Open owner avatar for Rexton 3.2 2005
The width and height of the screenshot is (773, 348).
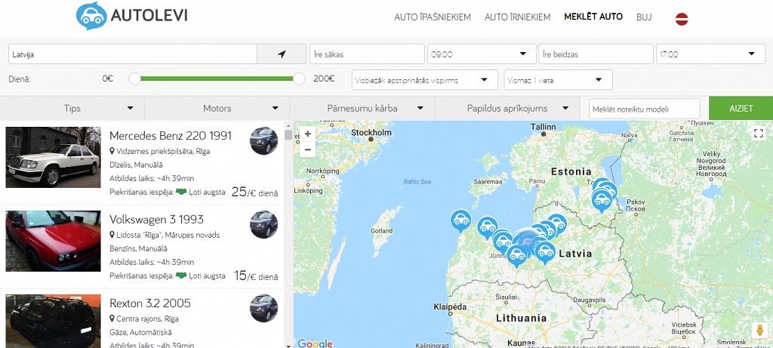tap(263, 309)
